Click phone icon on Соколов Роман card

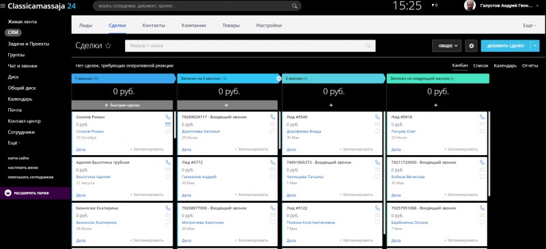point(168,117)
